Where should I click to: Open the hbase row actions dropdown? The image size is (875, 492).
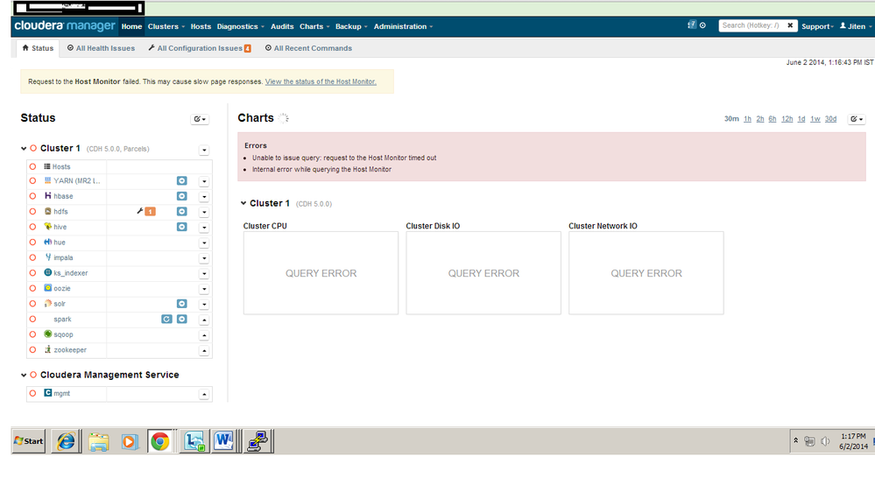(x=204, y=196)
